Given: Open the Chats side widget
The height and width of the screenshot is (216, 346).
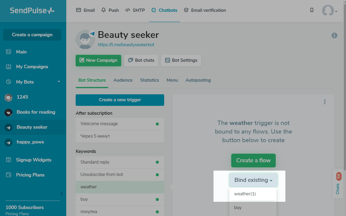Looking at the screenshot, I should tap(337, 183).
